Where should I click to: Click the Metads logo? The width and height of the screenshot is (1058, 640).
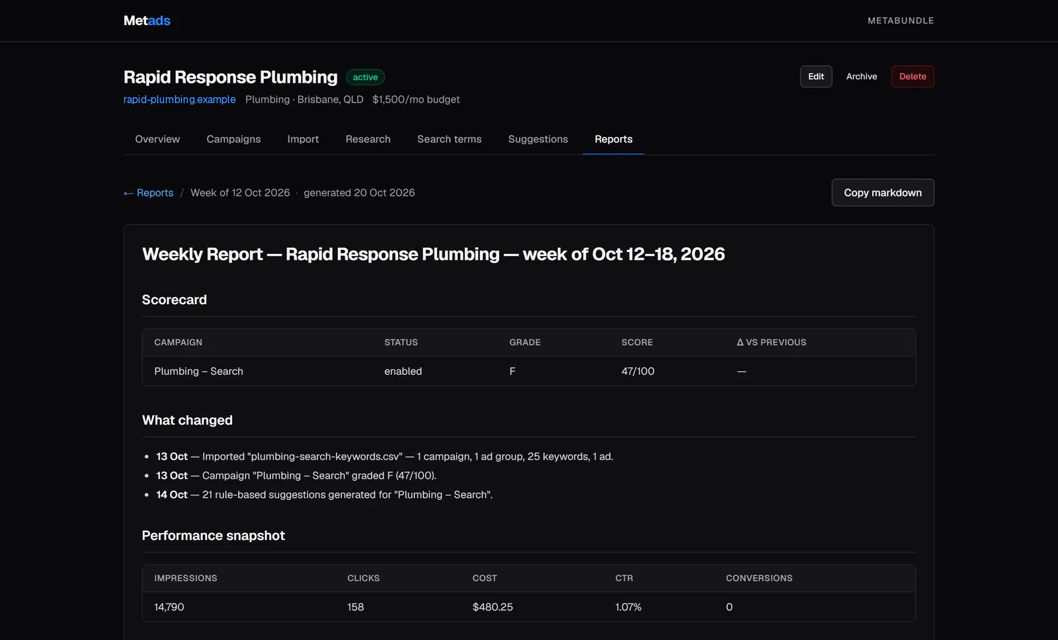pos(147,20)
